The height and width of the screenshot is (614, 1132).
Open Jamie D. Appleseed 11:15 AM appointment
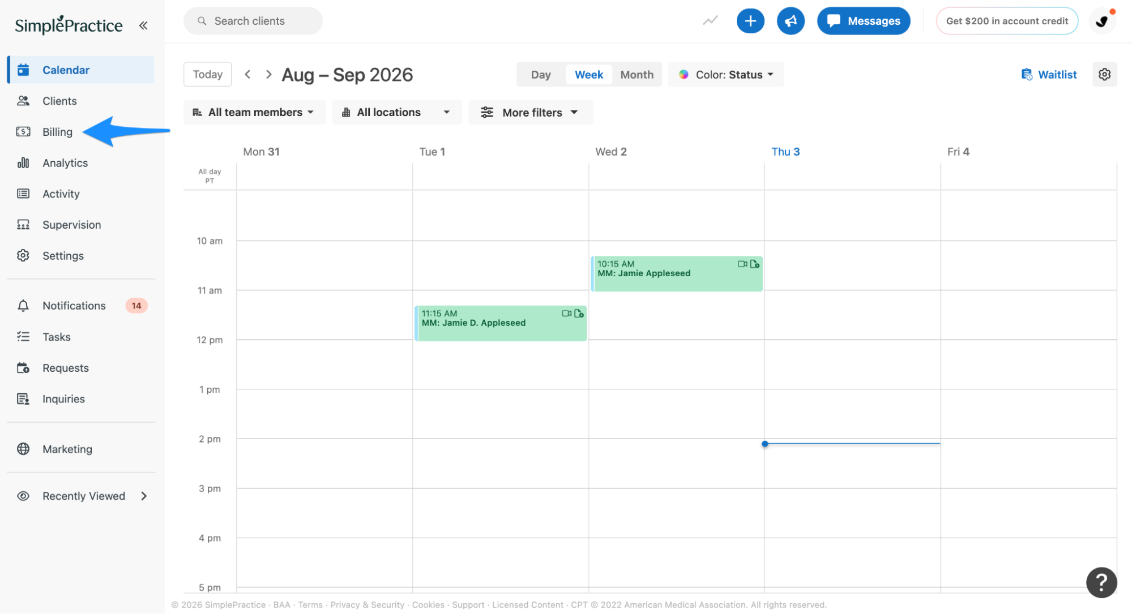coord(501,324)
